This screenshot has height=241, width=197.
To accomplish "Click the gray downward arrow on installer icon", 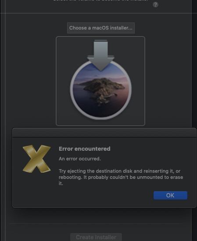I will 100,56.
